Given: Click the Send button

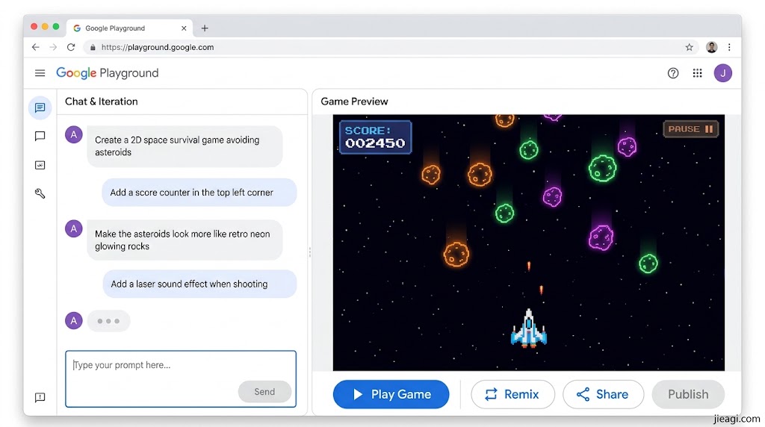Looking at the screenshot, I should 264,392.
